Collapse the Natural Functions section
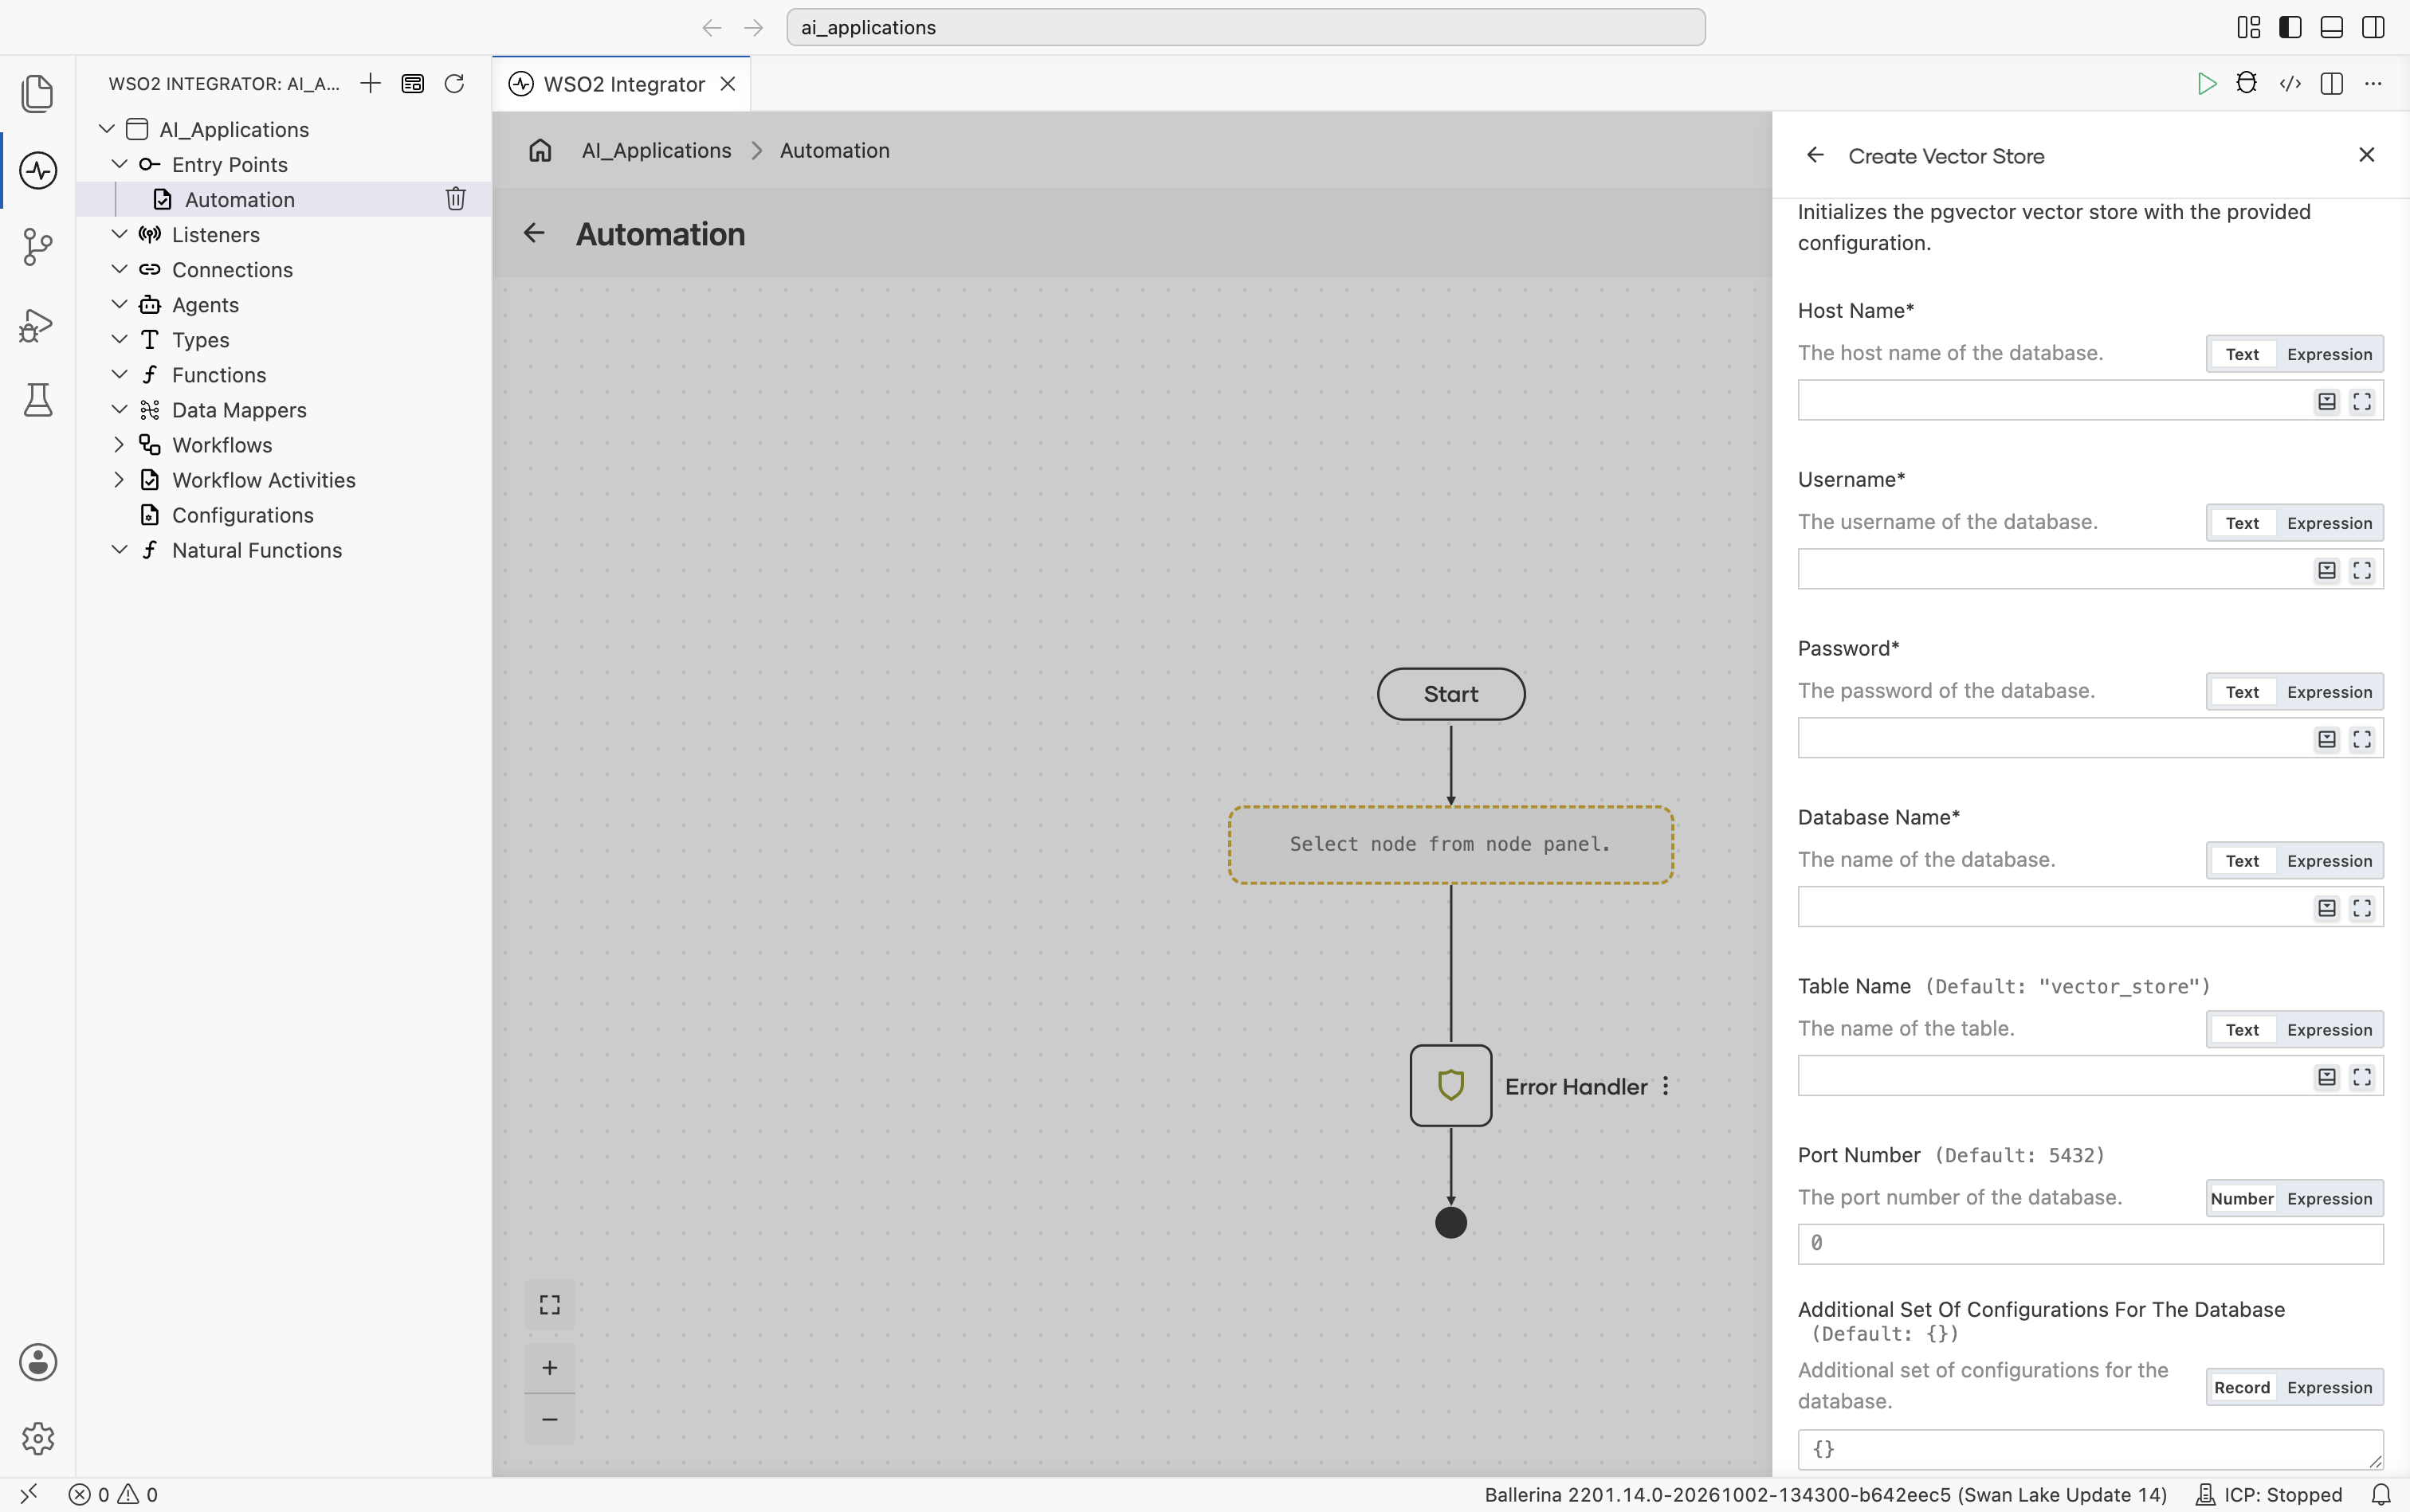Image resolution: width=2410 pixels, height=1512 pixels. [119, 550]
